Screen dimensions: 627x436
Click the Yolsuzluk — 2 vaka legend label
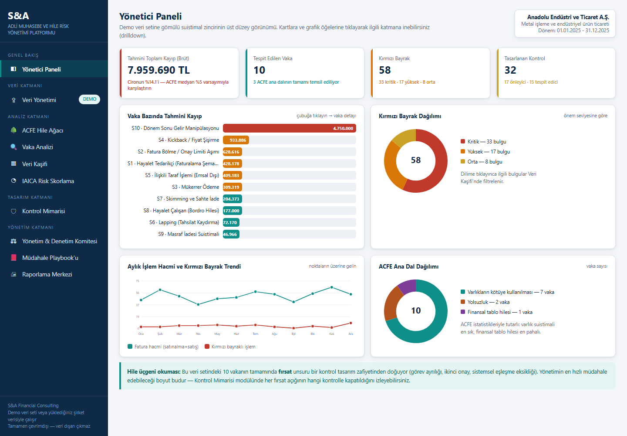489,302
